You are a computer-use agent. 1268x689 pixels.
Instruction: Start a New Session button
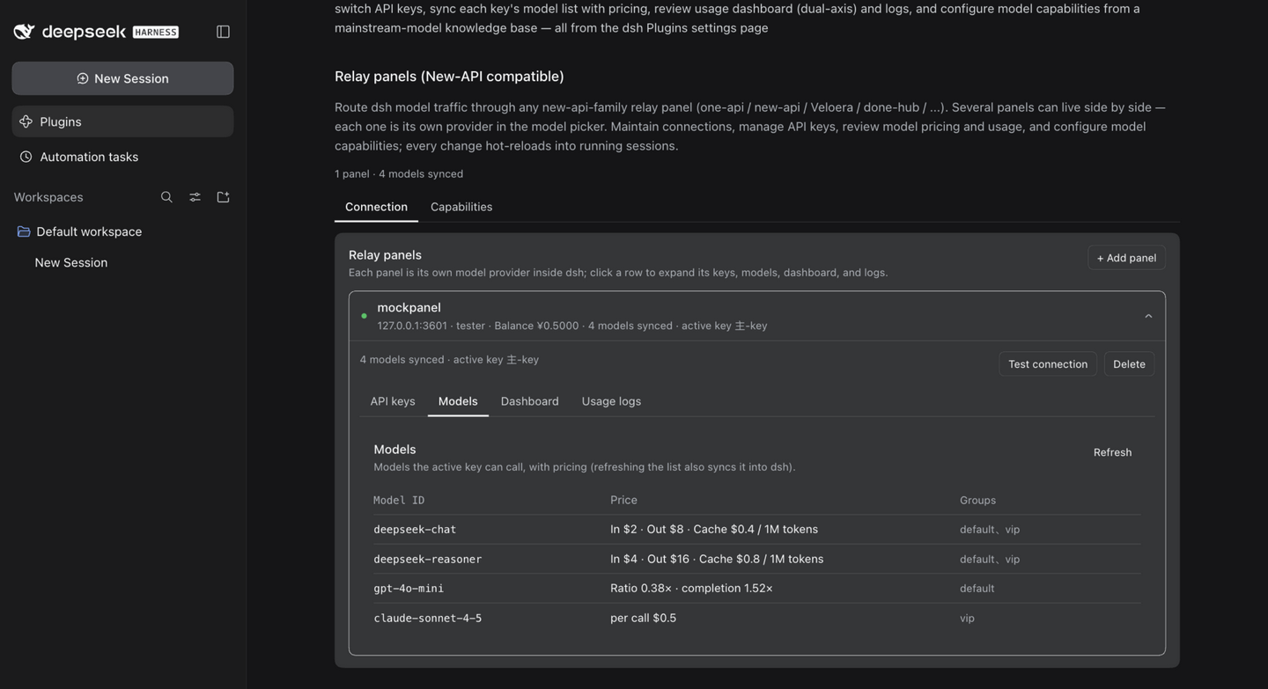pyautogui.click(x=122, y=78)
